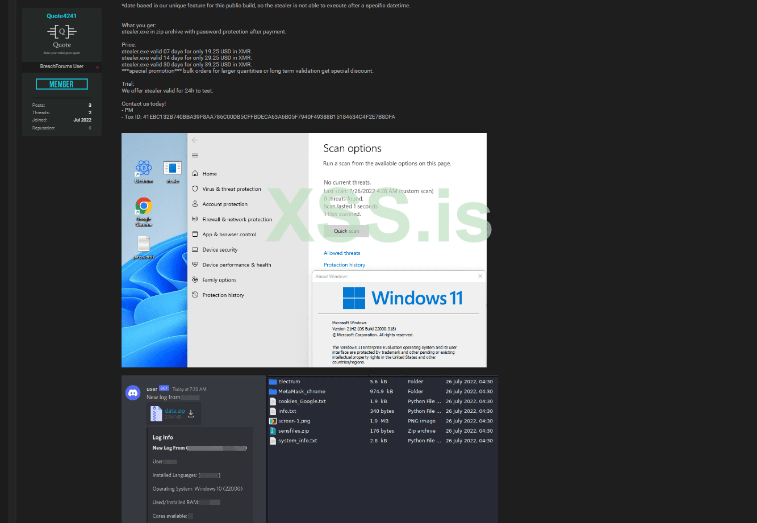
Task: Select Protection history in the sidebar
Action: click(223, 295)
